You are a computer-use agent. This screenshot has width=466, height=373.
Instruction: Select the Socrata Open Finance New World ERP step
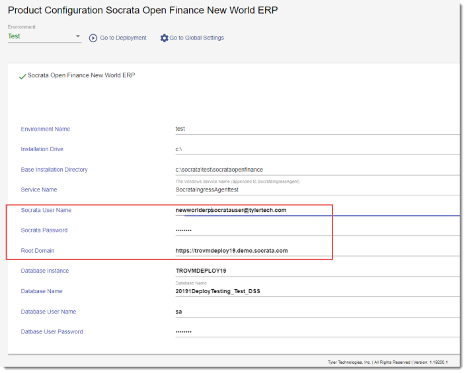pos(81,75)
